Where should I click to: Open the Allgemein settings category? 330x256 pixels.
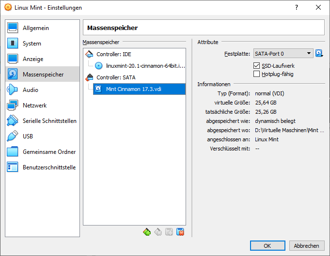pos(42,28)
